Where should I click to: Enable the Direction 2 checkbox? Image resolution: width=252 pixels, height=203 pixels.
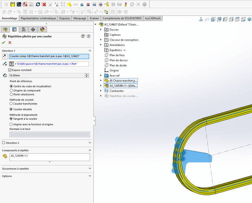4,143
